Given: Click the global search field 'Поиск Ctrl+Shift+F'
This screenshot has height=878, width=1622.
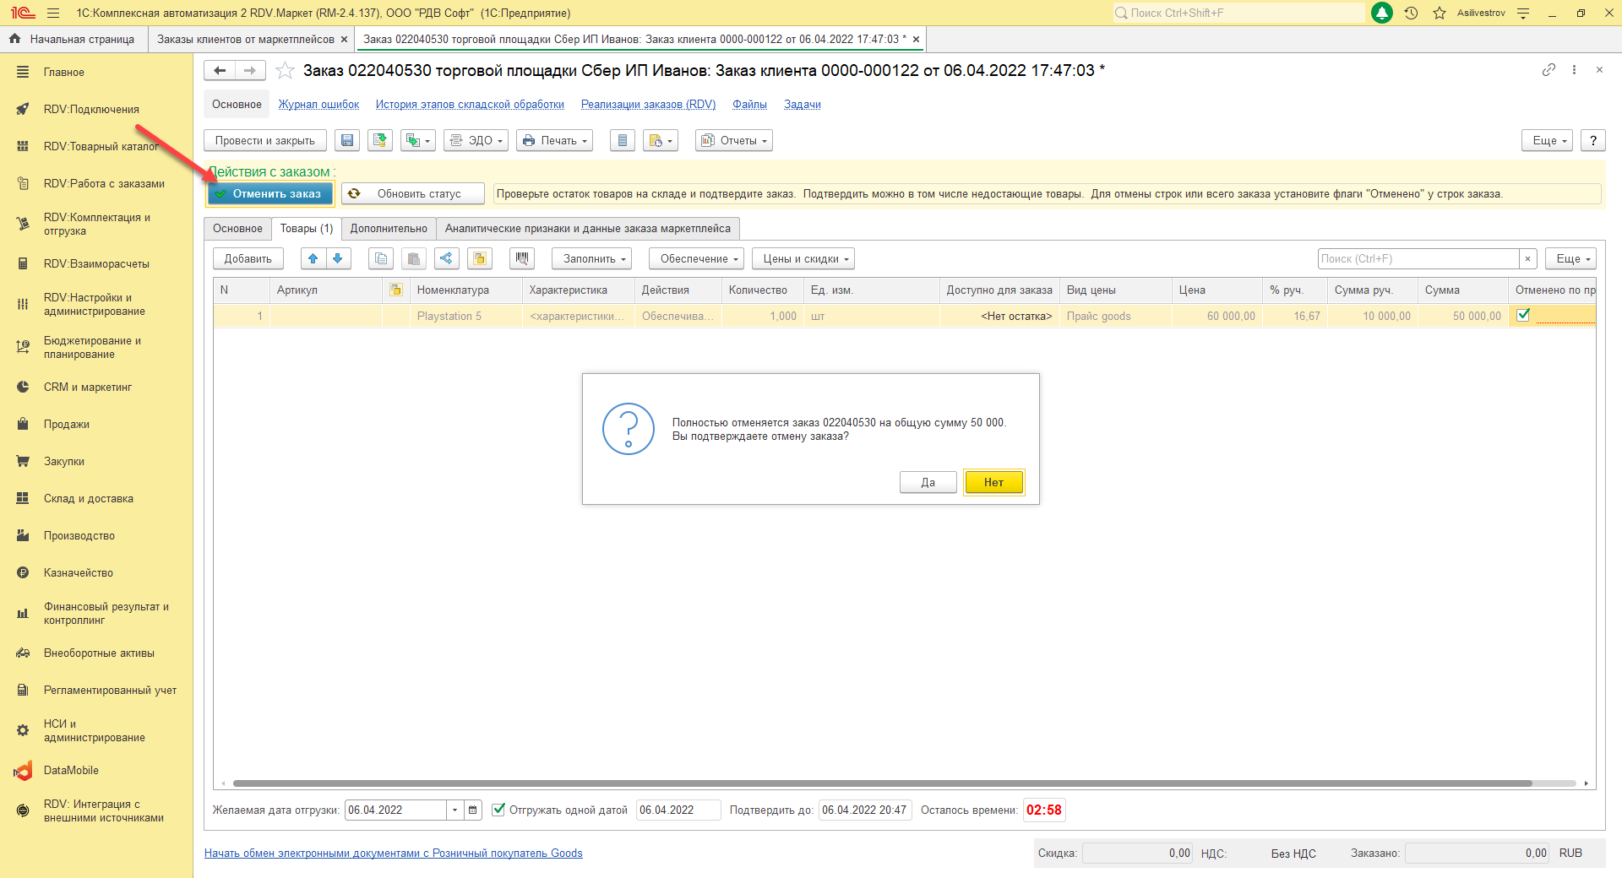Looking at the screenshot, I should [1238, 13].
